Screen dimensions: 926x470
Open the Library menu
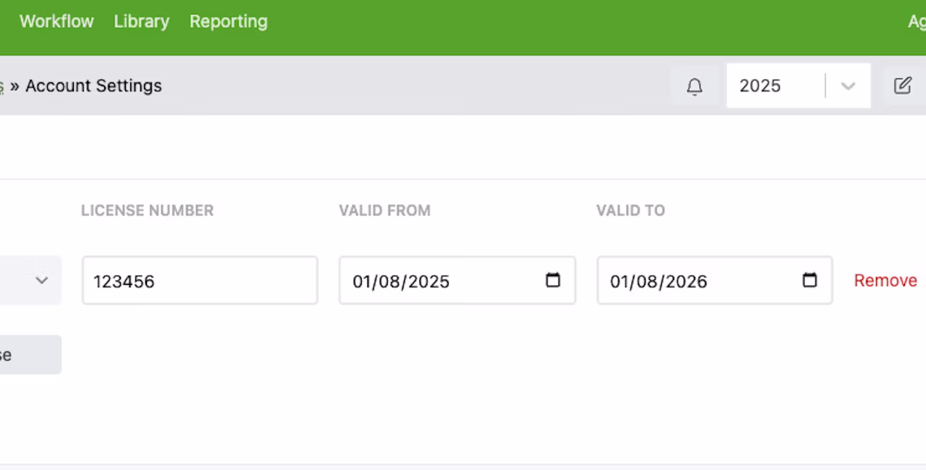[x=142, y=22]
